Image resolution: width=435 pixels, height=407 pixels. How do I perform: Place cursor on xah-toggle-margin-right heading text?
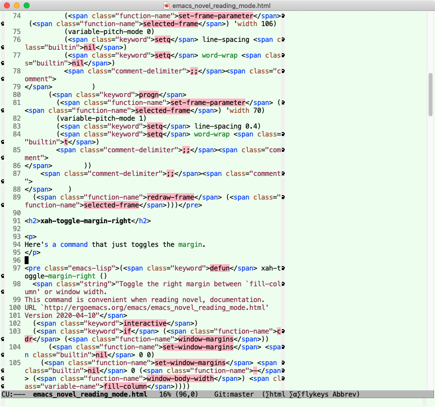click(86, 221)
